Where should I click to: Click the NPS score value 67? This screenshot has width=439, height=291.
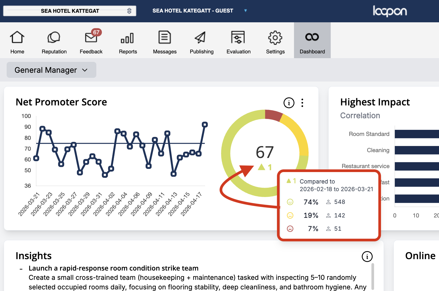click(x=265, y=152)
